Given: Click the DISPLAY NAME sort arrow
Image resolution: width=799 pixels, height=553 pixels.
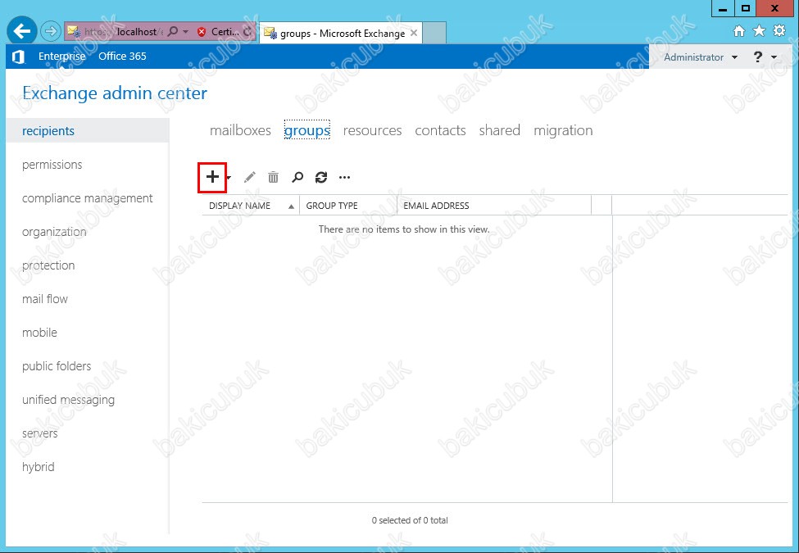Looking at the screenshot, I should click(x=291, y=206).
